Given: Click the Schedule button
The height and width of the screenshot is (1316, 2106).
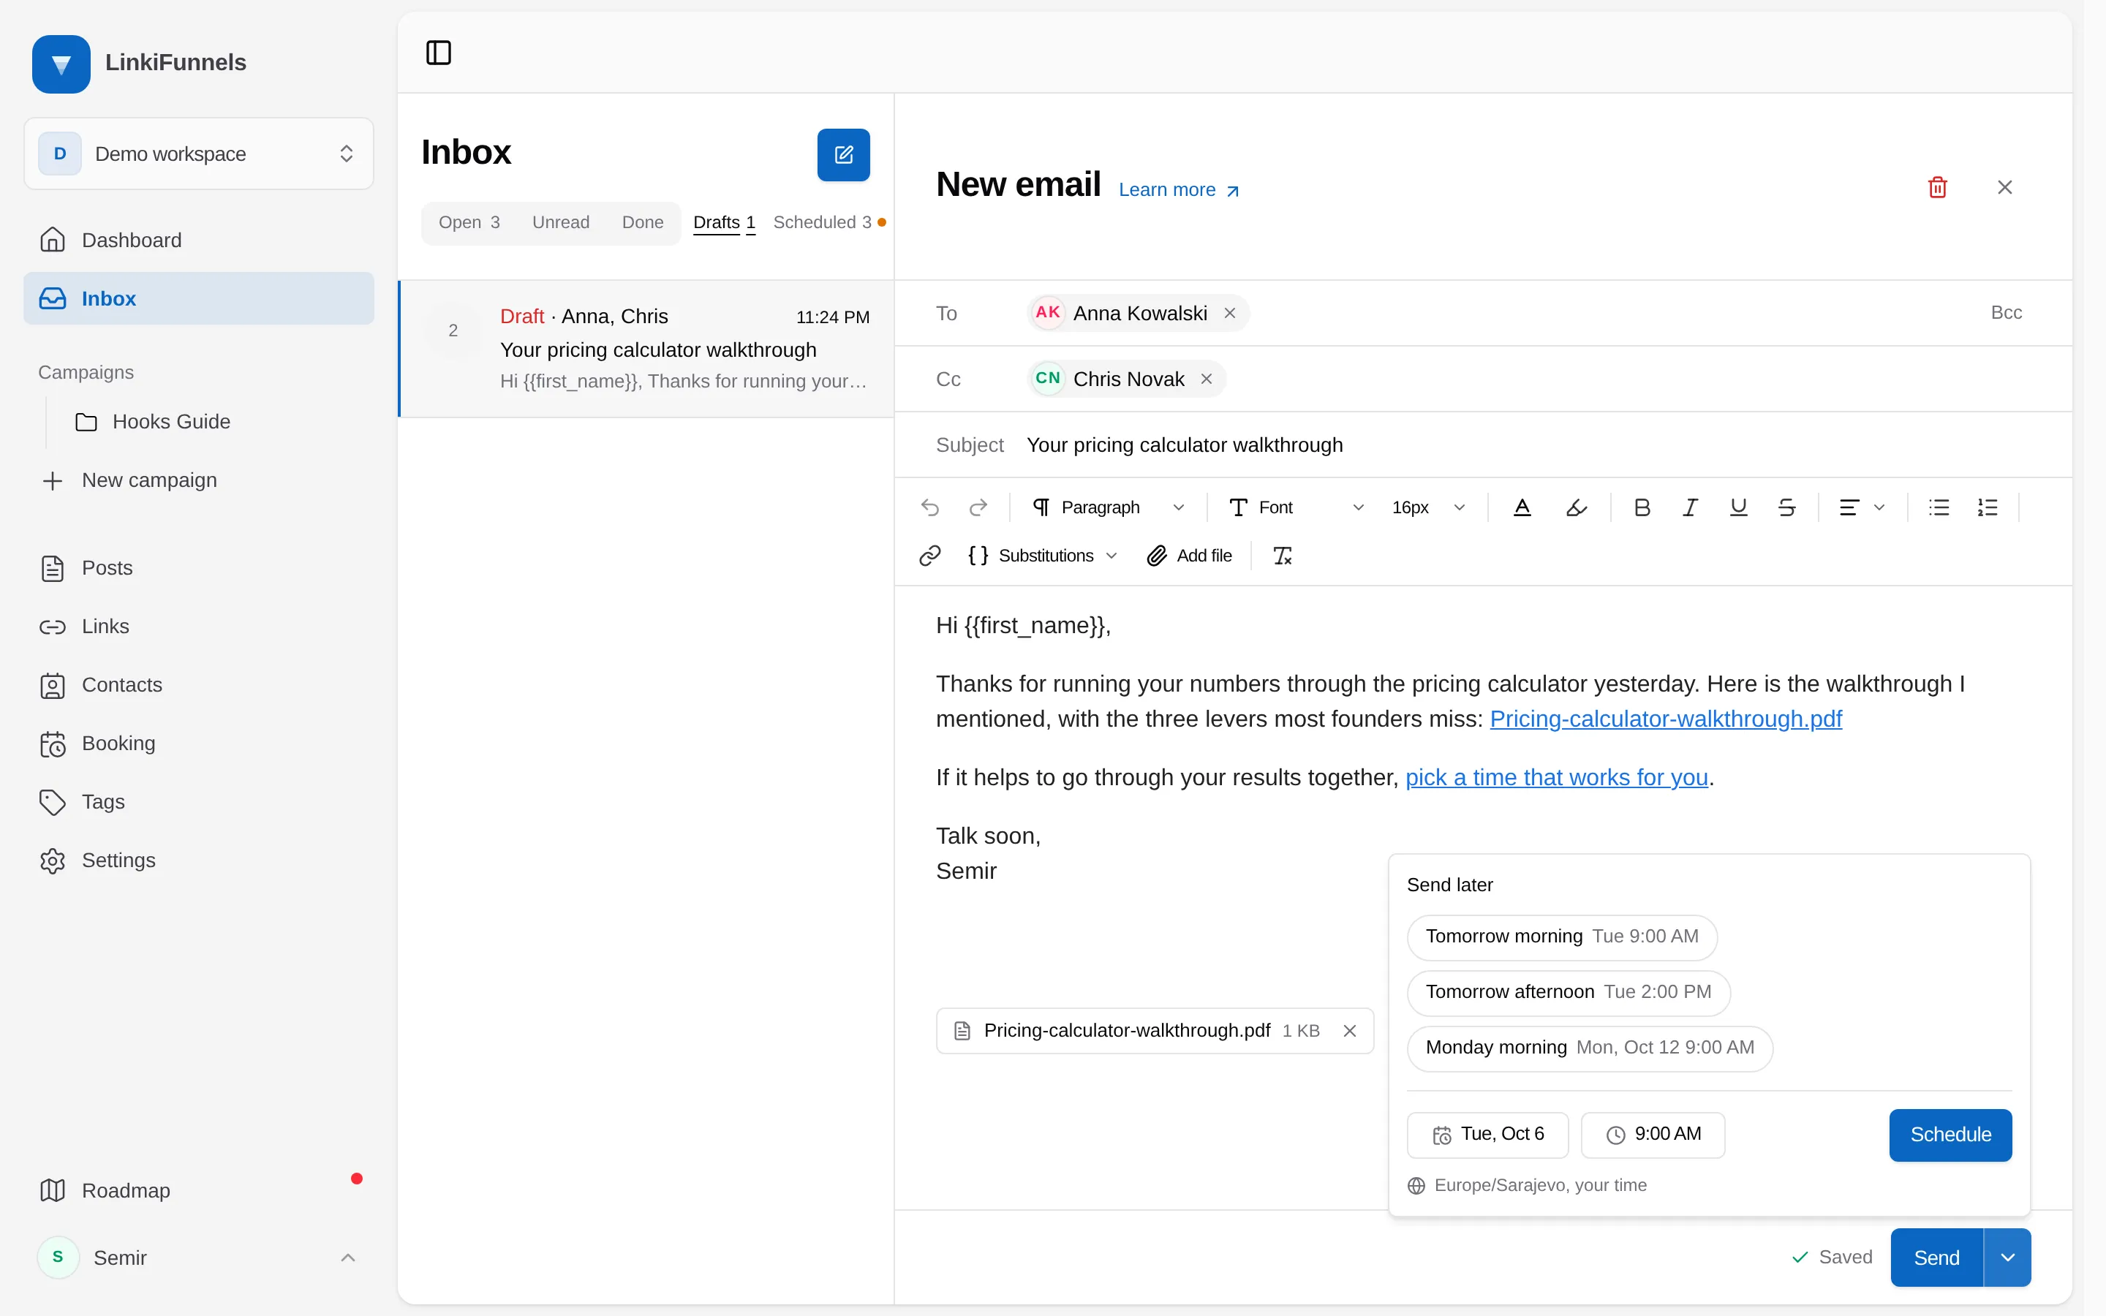Looking at the screenshot, I should [x=1950, y=1135].
